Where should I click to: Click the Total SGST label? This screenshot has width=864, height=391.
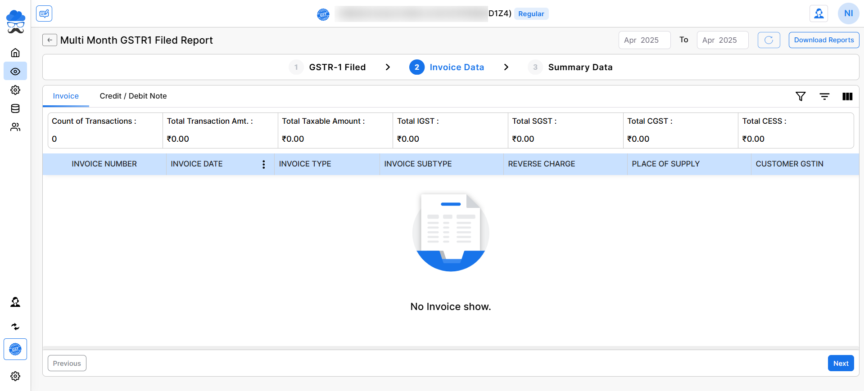[x=534, y=121]
